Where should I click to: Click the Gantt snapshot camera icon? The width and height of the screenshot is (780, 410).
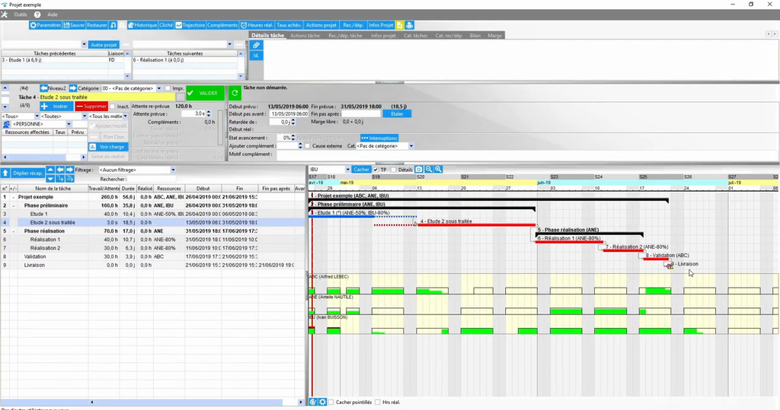419,170
